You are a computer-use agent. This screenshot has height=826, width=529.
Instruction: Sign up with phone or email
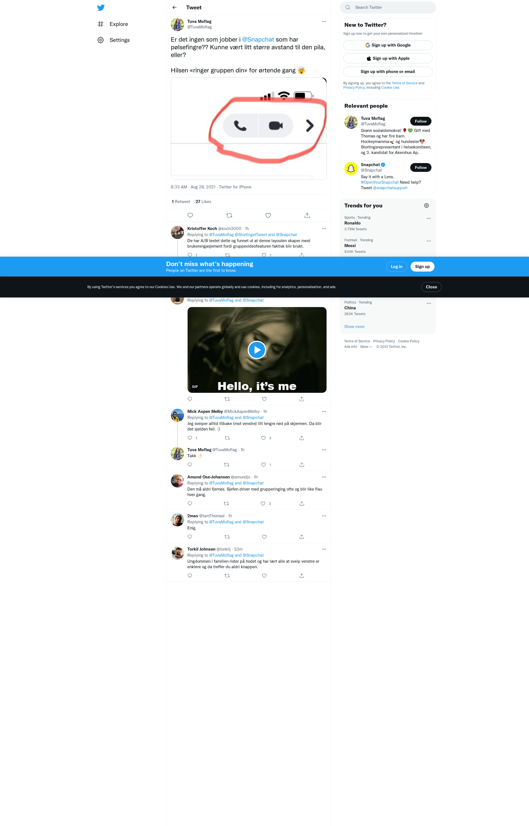coord(388,72)
